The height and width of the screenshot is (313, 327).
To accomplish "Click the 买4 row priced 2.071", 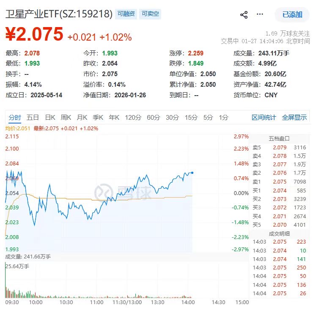I will point(279,217).
